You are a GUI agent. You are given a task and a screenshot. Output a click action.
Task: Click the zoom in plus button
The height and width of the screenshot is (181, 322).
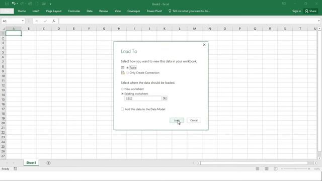pos(309,169)
